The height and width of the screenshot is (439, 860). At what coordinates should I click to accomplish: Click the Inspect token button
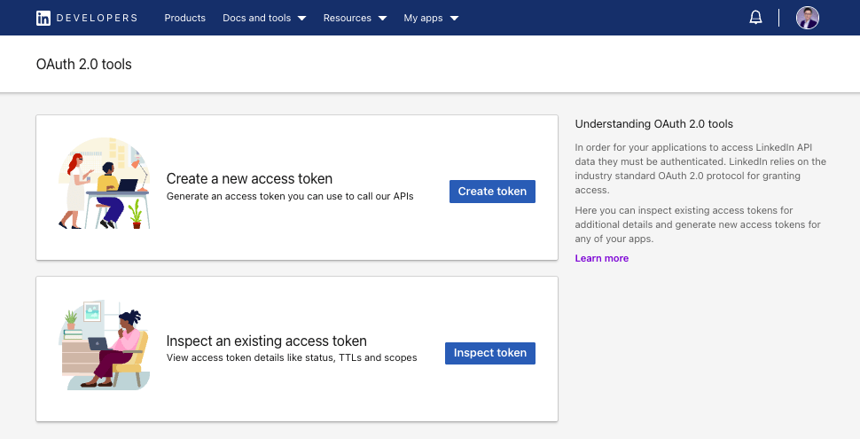point(489,353)
